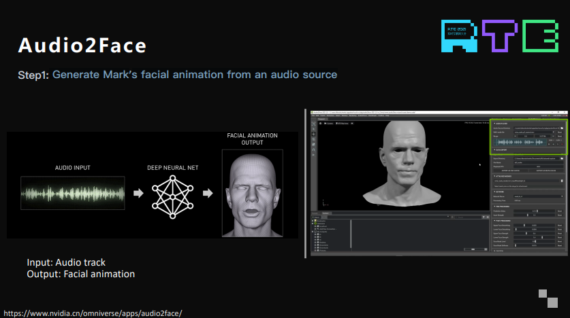Viewport: 570px width, 318px height.
Task: Click the Import button in the content browser
Action: (315, 217)
